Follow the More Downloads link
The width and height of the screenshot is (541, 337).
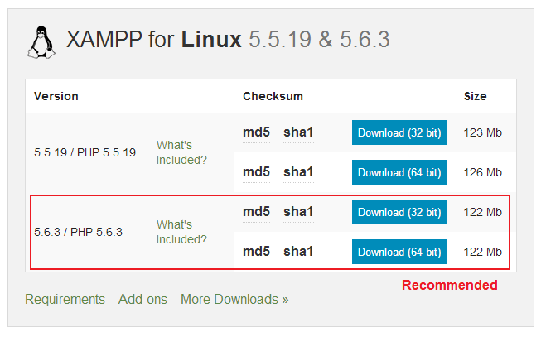coord(234,299)
